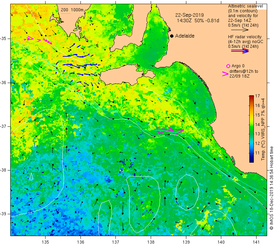Click the 'Altimetric sealevel' legend heading
Image resolution: width=274 pixels, height=246 pixels.
tap(245, 6)
